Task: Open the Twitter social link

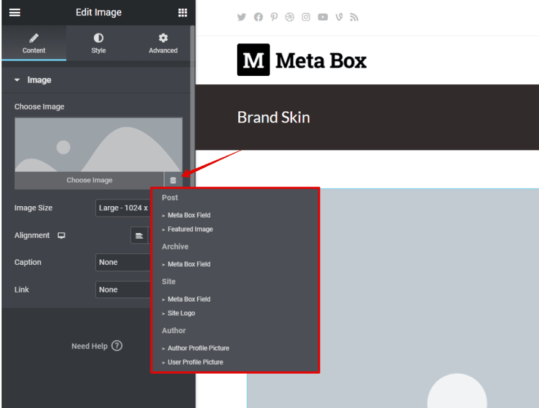Action: [242, 17]
